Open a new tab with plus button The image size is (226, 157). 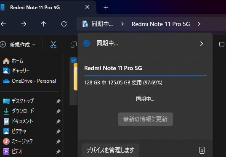click(106, 8)
